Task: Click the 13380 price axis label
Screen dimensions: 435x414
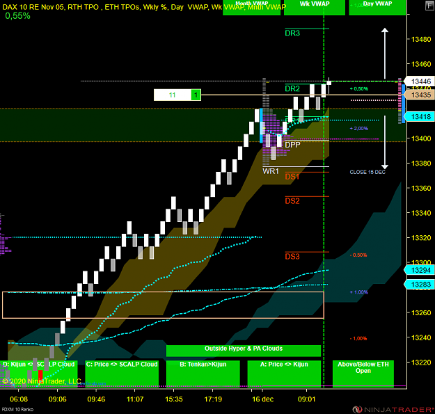Action: click(421, 164)
